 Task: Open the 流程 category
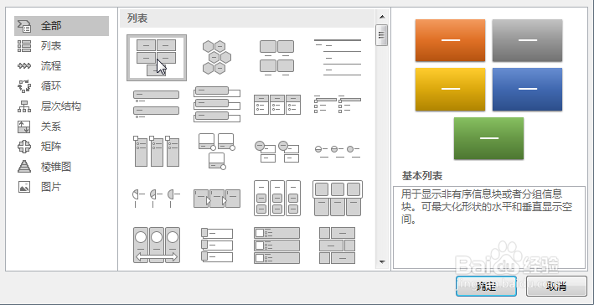pos(51,66)
